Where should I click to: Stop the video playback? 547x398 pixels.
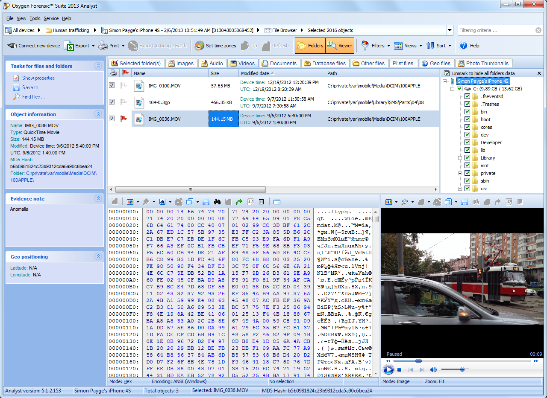pyautogui.click(x=399, y=370)
